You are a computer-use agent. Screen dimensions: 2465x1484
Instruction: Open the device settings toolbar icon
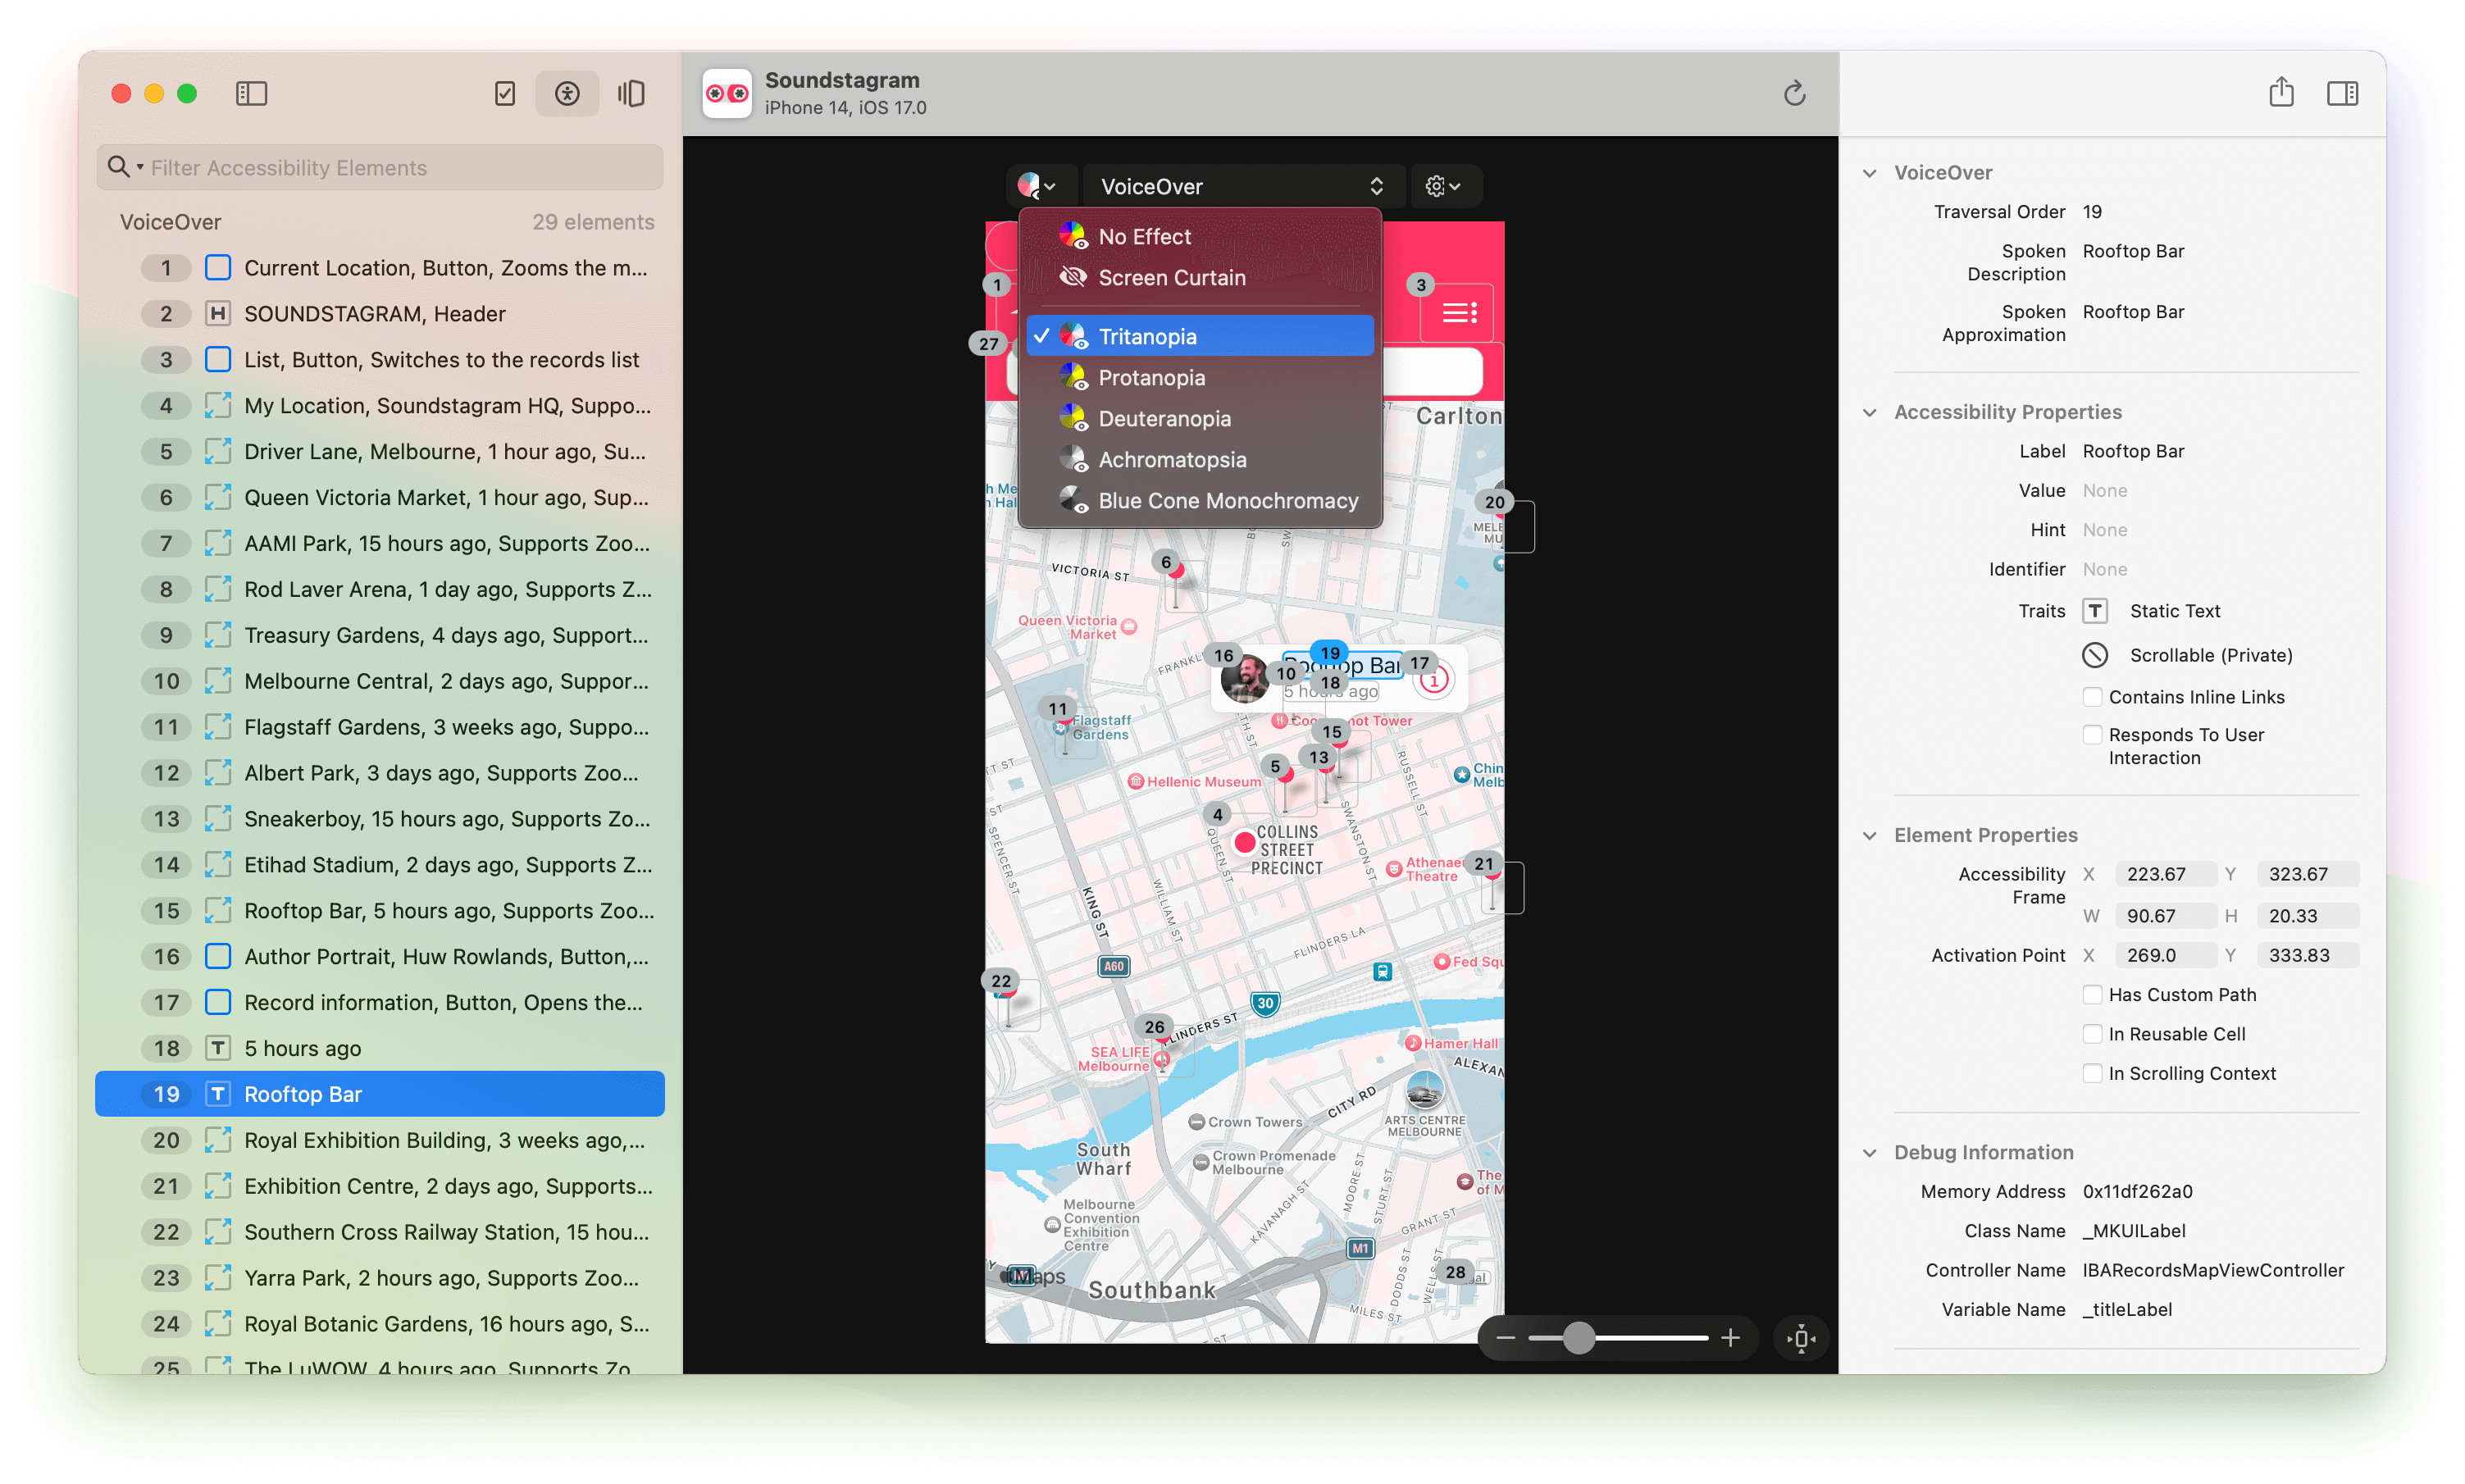(631, 93)
